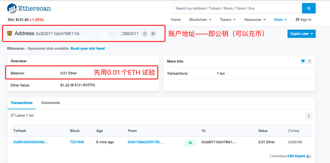Viewport: 330px width, 163px height.
Task: Expand the More dropdown menu
Action: 280,19
